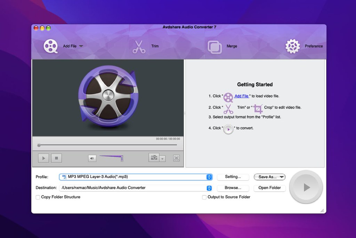Enable Copy Folder Structure
This screenshot has height=238, width=356.
(38, 197)
